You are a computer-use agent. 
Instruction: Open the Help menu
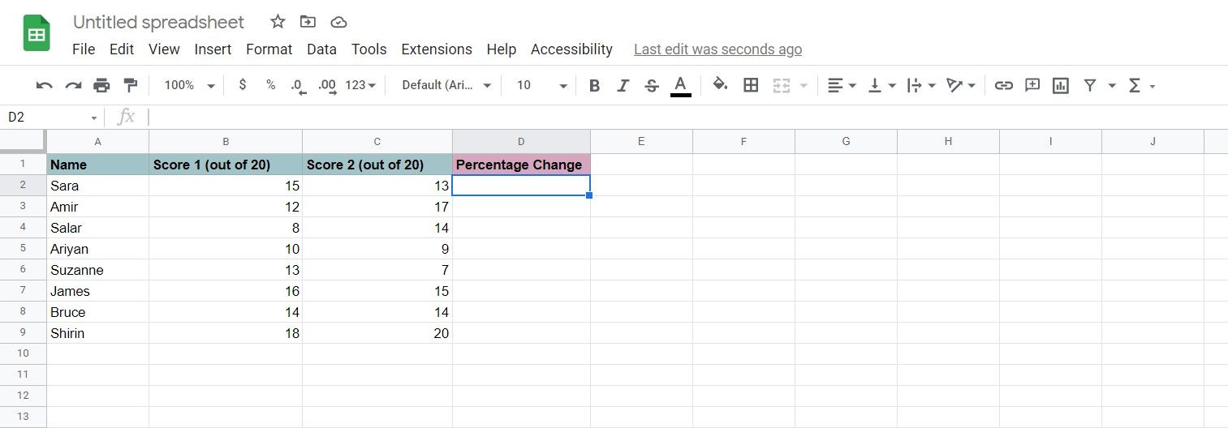tap(502, 49)
